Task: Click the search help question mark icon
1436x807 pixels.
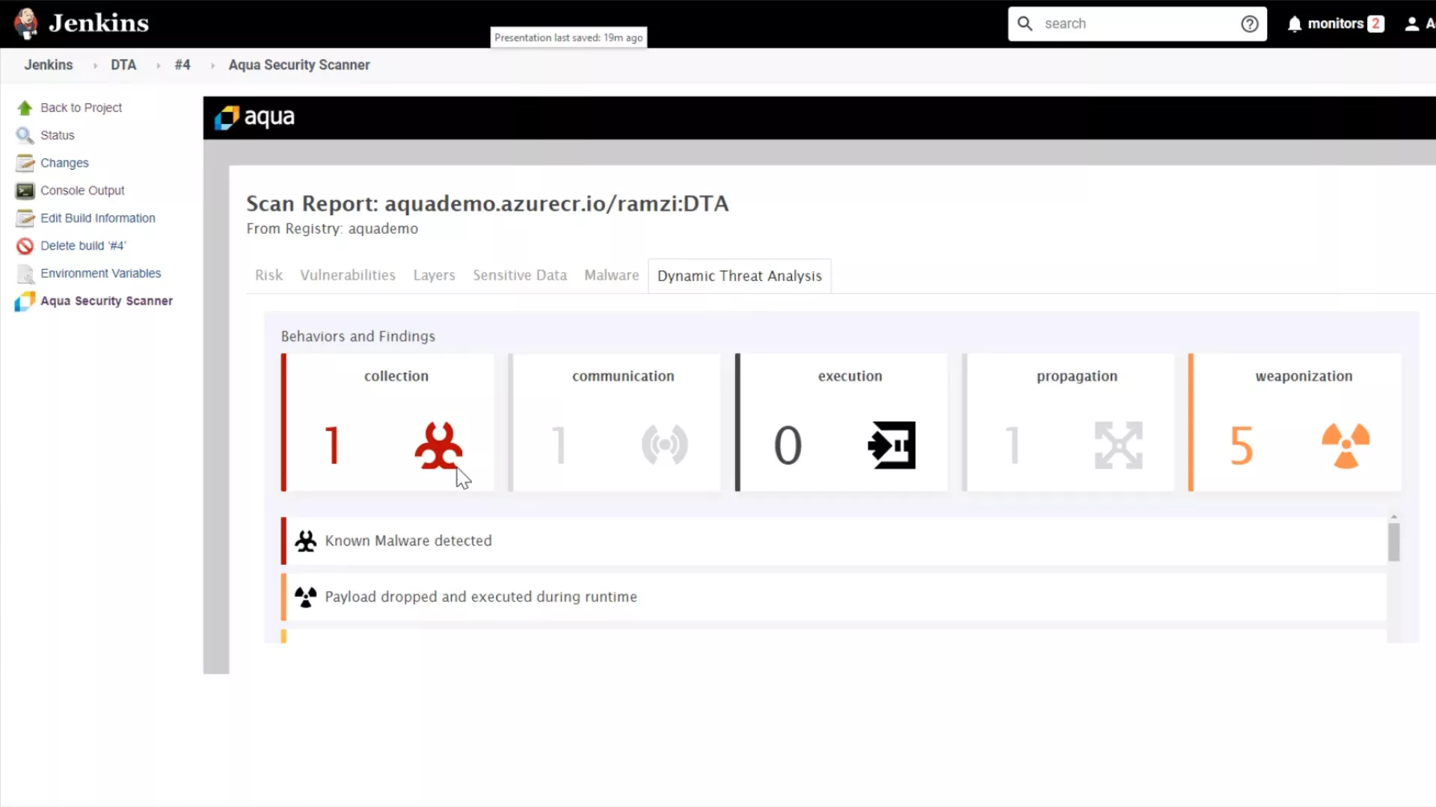Action: click(1249, 24)
